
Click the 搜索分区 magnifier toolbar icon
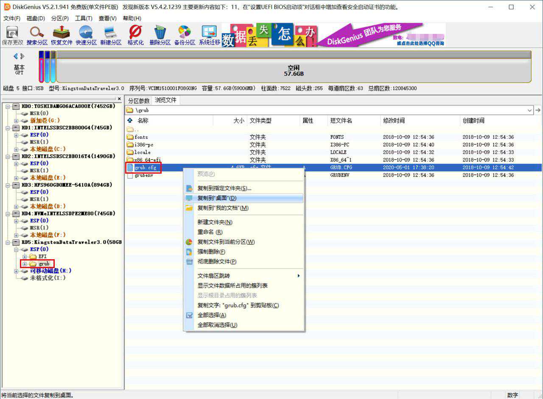(x=37, y=35)
